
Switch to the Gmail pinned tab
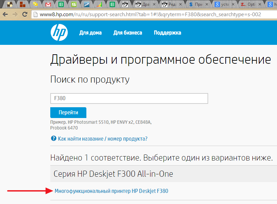click(x=48, y=4)
